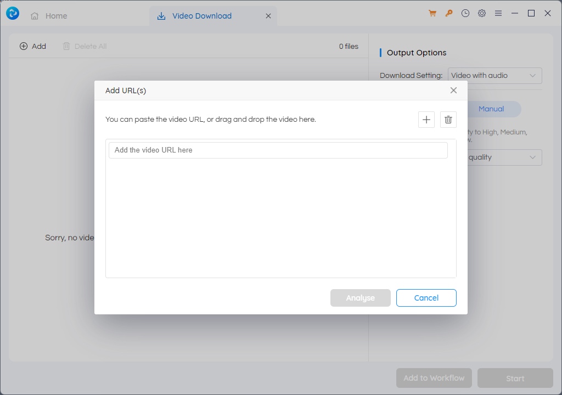
Task: Open the shopping cart store page
Action: point(432,13)
